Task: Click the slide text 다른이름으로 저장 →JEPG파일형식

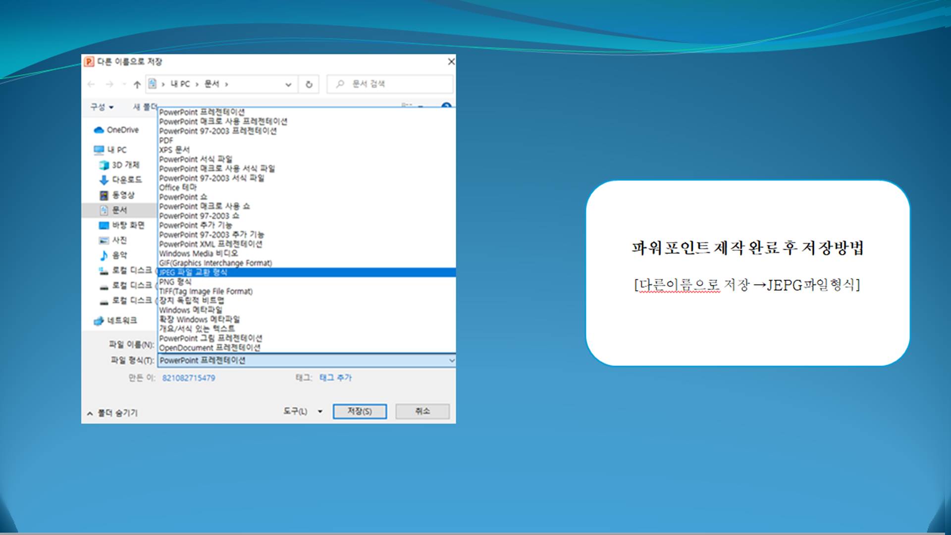Action: click(x=747, y=285)
